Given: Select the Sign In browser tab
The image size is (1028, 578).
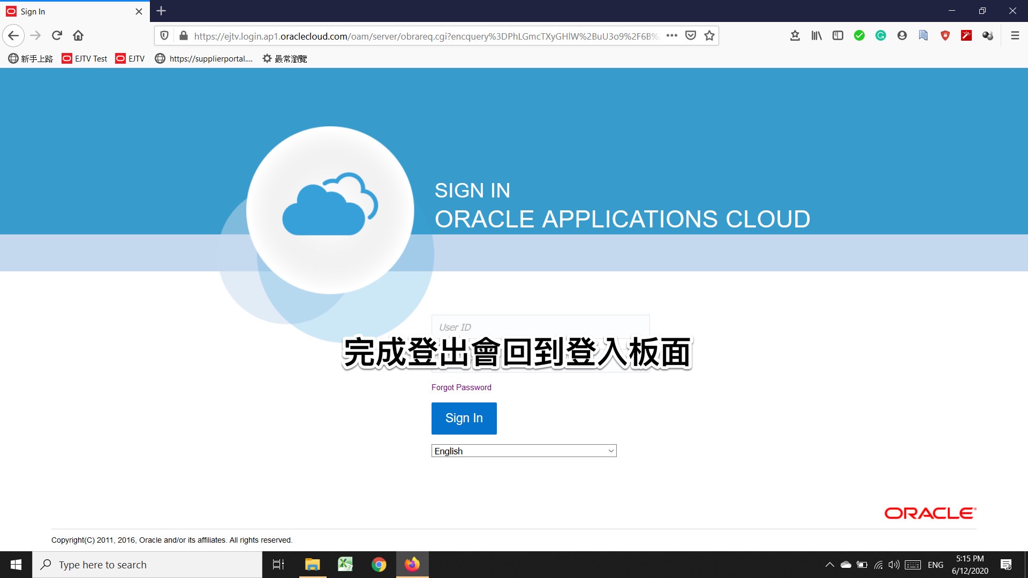Looking at the screenshot, I should pyautogui.click(x=75, y=11).
